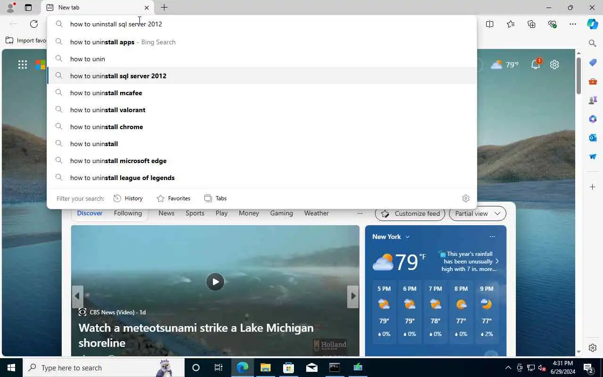Switch to Following feed tab
Viewport: 603px width, 377px height.
[x=128, y=213]
